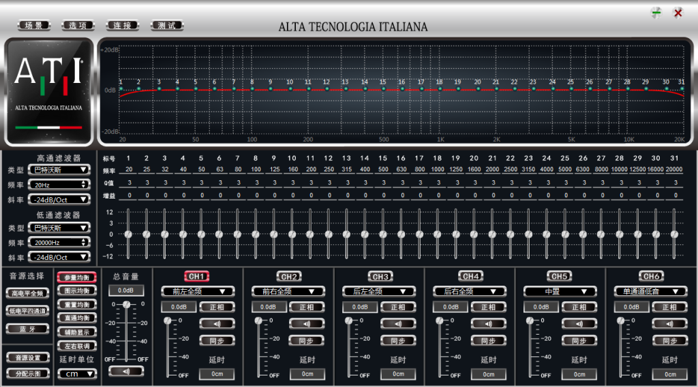Open the 延时单位 cm unit dropdown
The image size is (698, 387).
pyautogui.click(x=77, y=374)
